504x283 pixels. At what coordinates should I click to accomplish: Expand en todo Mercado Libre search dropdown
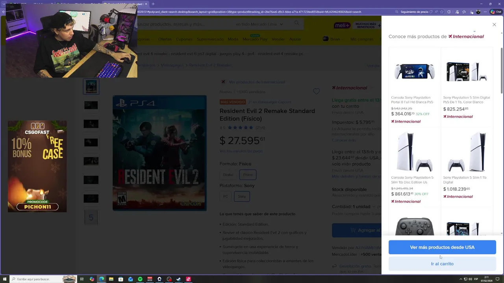tap(259, 24)
